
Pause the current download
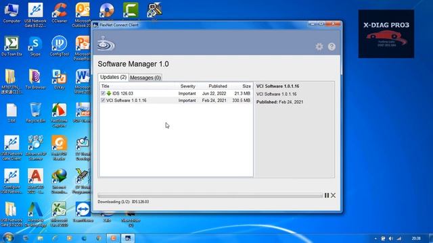point(326,195)
